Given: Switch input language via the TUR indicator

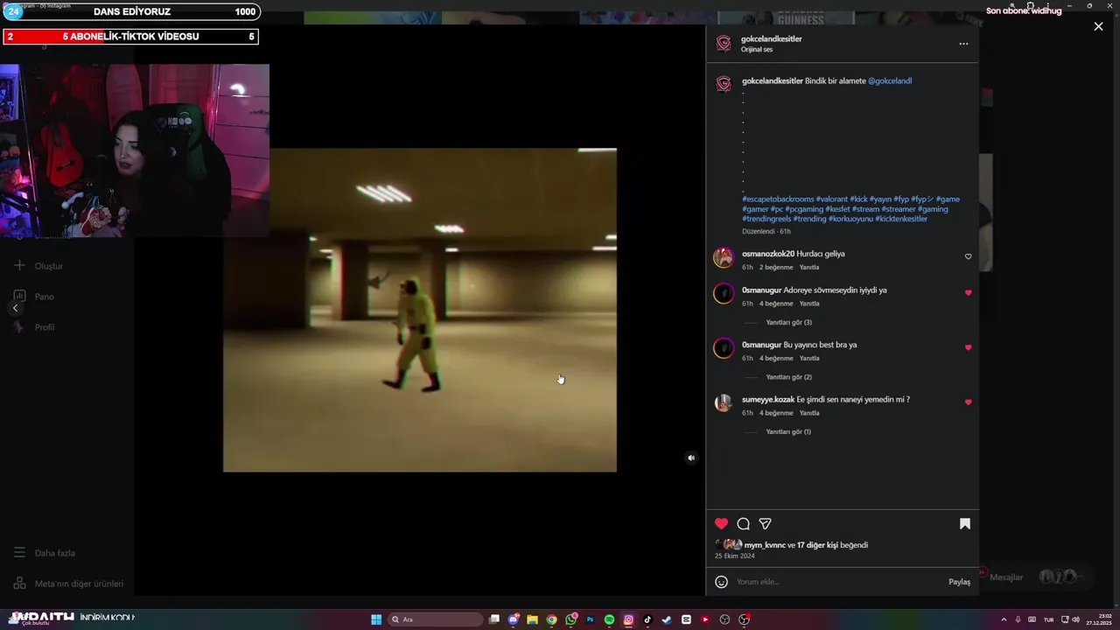Looking at the screenshot, I should click(1048, 619).
